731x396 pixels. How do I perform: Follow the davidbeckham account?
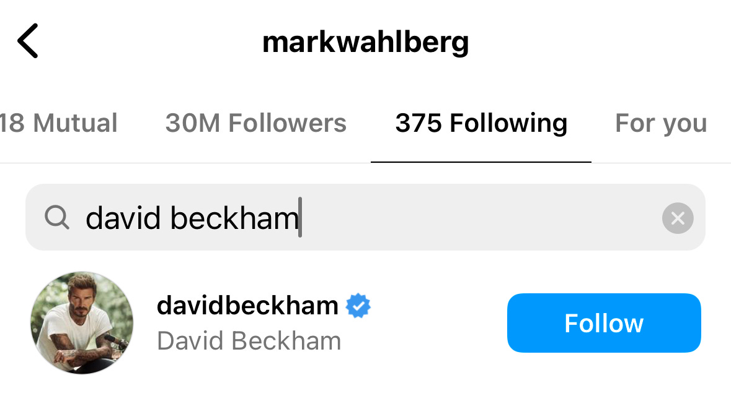(x=604, y=322)
